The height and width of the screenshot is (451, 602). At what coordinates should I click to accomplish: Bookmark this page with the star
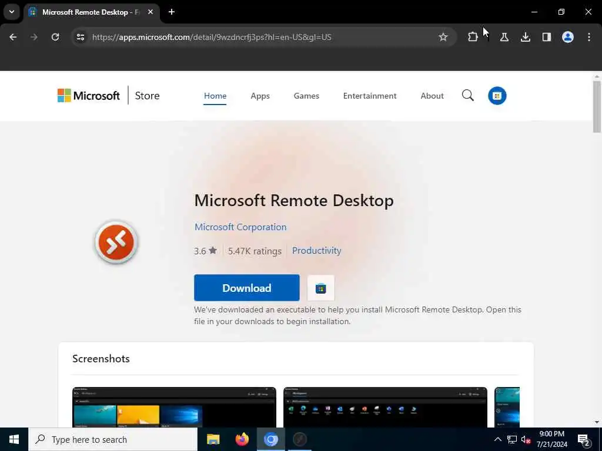[x=443, y=37]
